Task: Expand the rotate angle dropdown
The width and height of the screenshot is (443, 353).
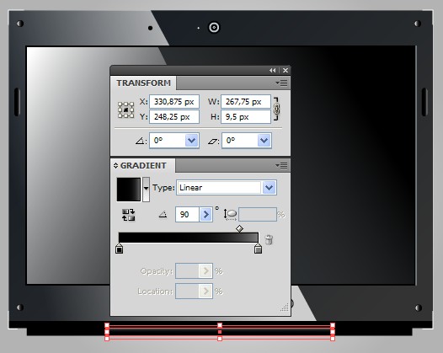Action: [191, 141]
